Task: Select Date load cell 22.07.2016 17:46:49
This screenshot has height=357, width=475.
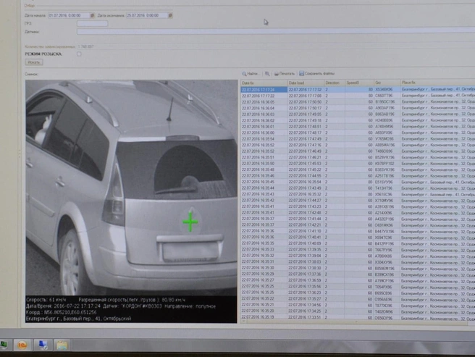Action: (x=306, y=151)
